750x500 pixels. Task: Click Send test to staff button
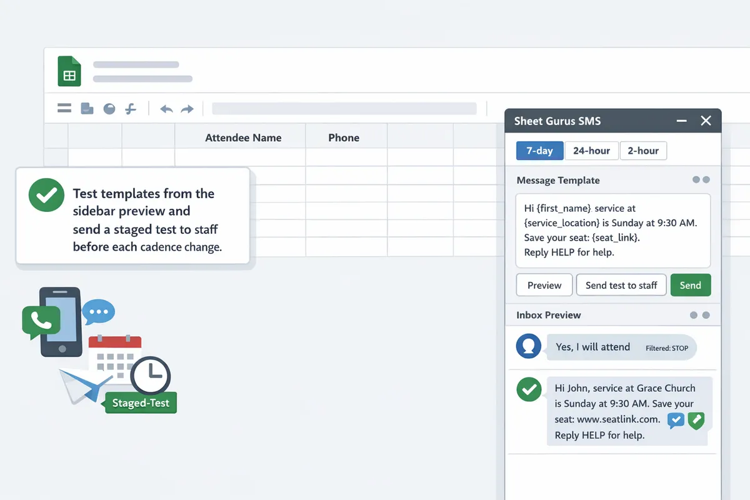pyautogui.click(x=621, y=285)
